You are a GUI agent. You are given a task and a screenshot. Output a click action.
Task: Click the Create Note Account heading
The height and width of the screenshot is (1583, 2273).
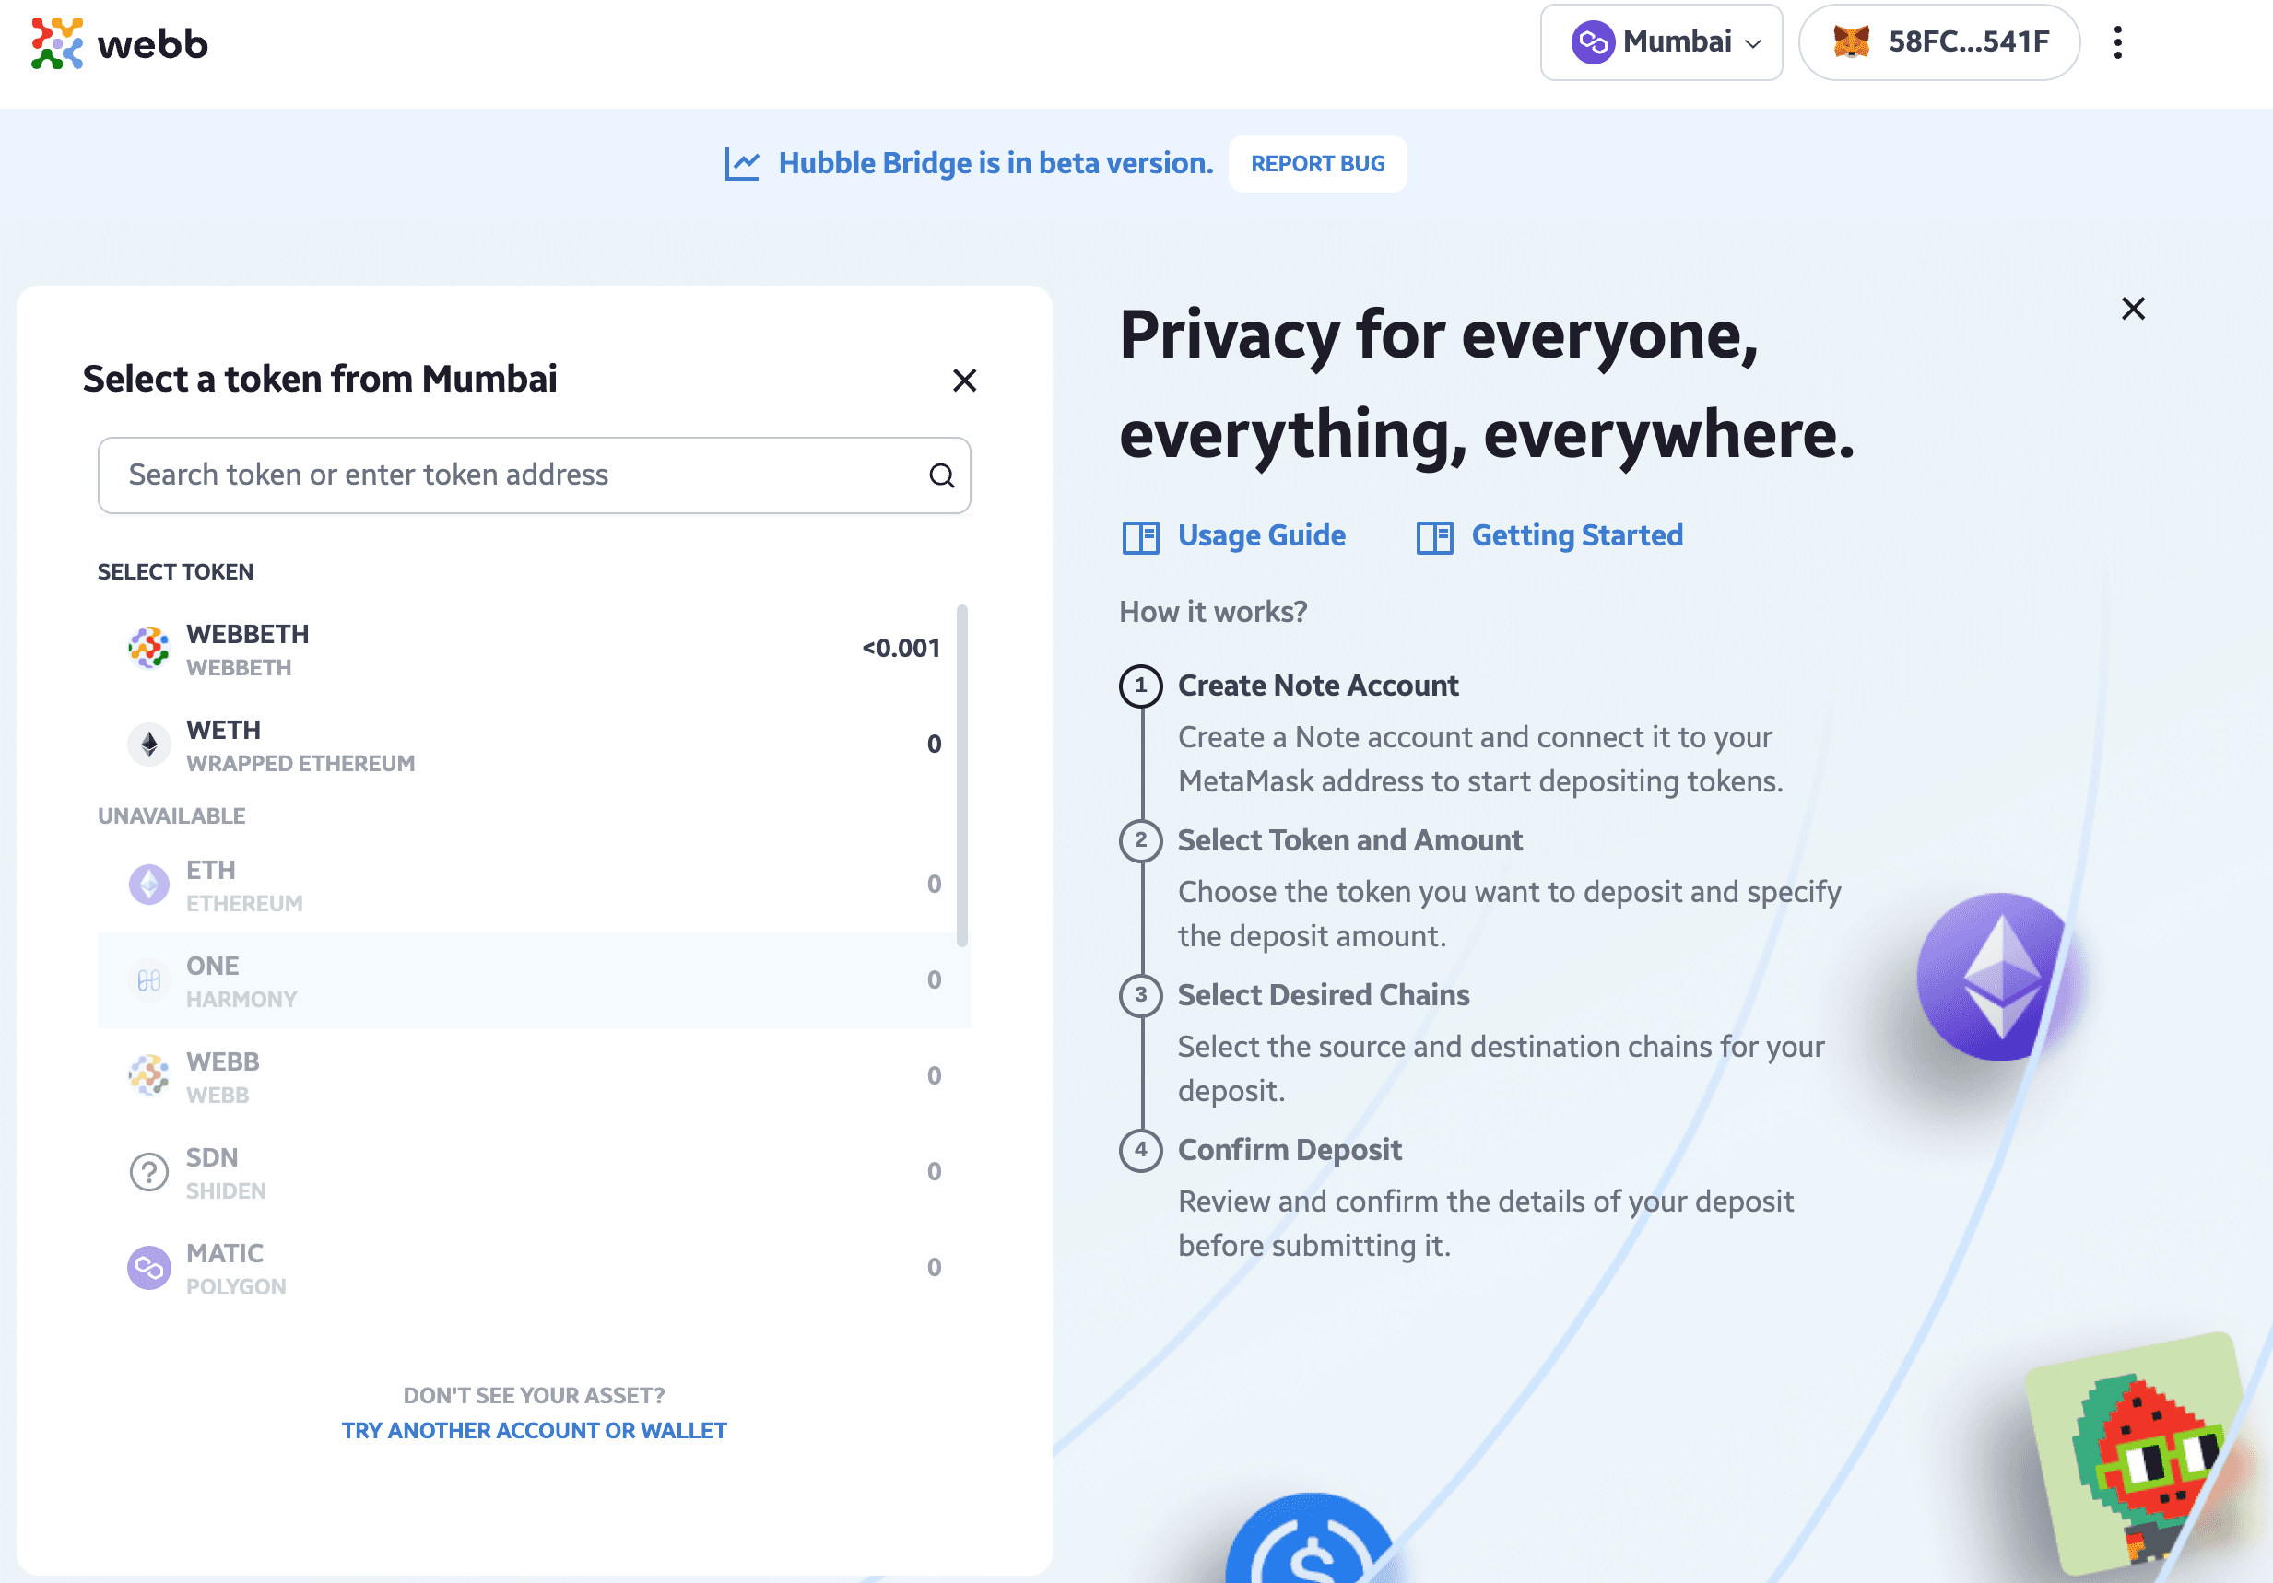[x=1318, y=686]
